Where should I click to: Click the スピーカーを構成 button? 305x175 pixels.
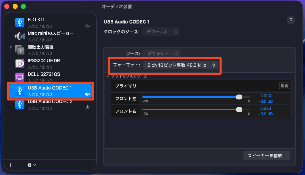click(x=267, y=155)
